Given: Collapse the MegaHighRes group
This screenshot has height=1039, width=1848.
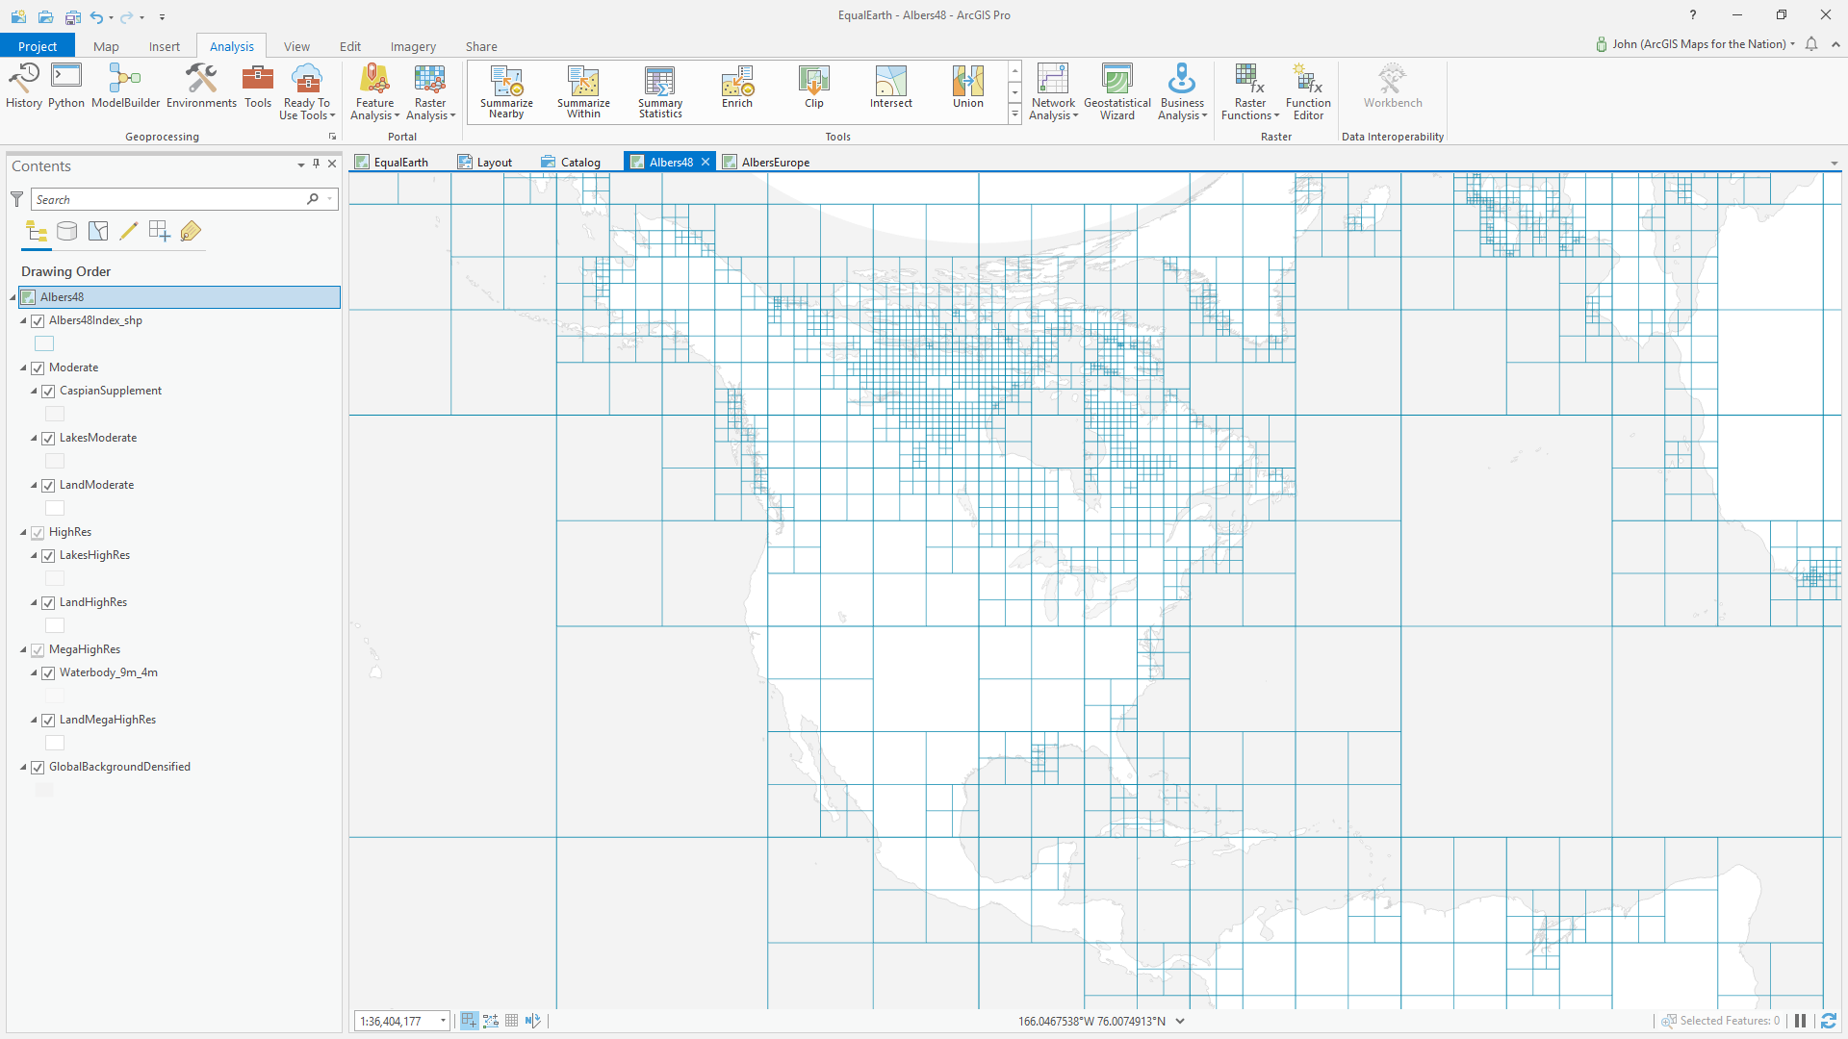Looking at the screenshot, I should (23, 649).
